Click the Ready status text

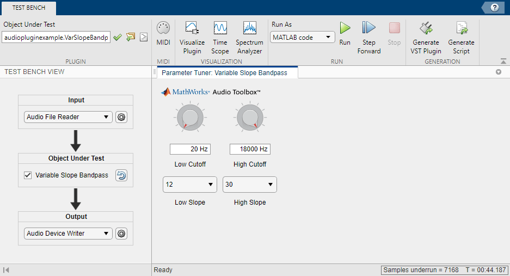(163, 270)
